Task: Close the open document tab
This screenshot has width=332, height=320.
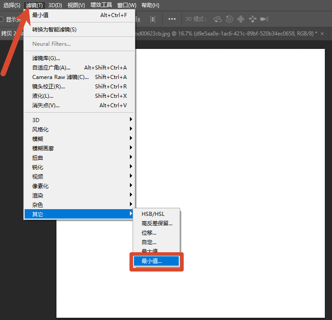Action: pyautogui.click(x=322, y=34)
